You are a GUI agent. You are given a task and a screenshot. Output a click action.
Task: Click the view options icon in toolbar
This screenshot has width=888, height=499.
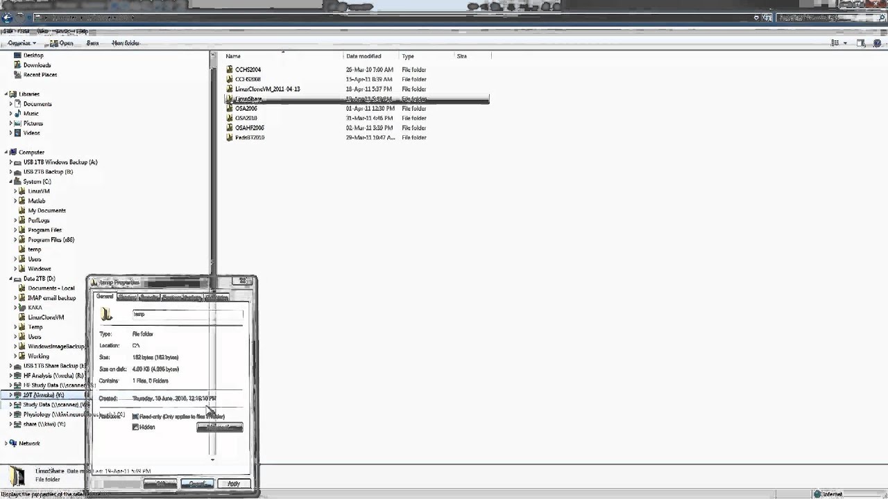point(835,43)
